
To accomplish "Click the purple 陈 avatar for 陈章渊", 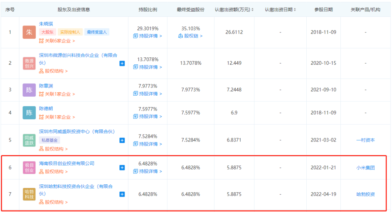I will (x=29, y=90).
